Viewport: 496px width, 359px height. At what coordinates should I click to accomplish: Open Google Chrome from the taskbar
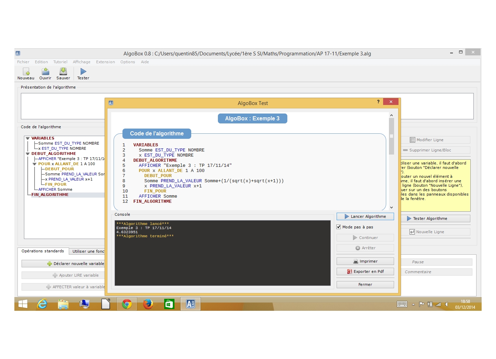coord(127,304)
